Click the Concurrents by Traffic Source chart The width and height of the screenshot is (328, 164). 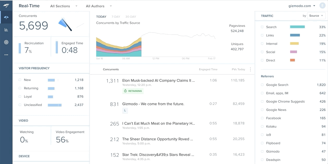[156, 44]
